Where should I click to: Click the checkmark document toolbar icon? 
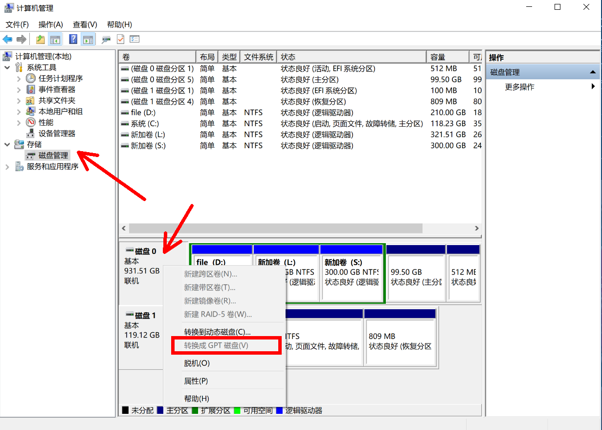(x=120, y=40)
